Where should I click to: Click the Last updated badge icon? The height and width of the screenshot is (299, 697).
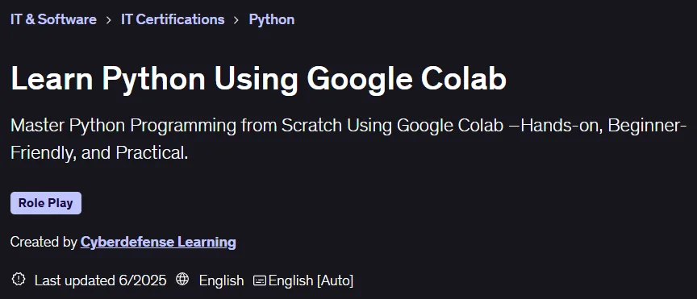click(19, 280)
